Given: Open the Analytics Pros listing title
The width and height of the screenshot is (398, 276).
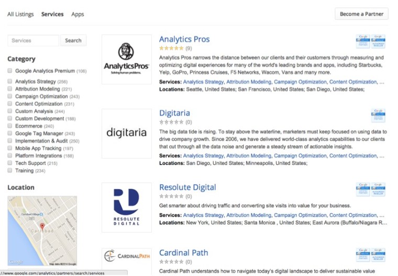Looking at the screenshot, I should click(x=184, y=39).
